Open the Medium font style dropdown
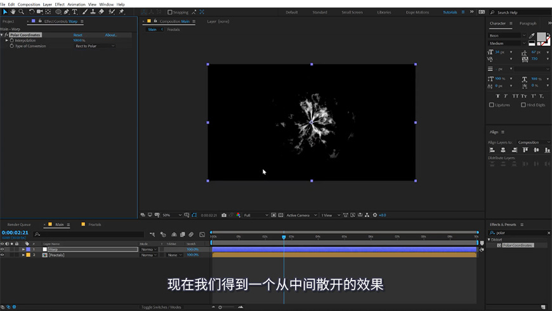This screenshot has height=311, width=552. [507, 43]
